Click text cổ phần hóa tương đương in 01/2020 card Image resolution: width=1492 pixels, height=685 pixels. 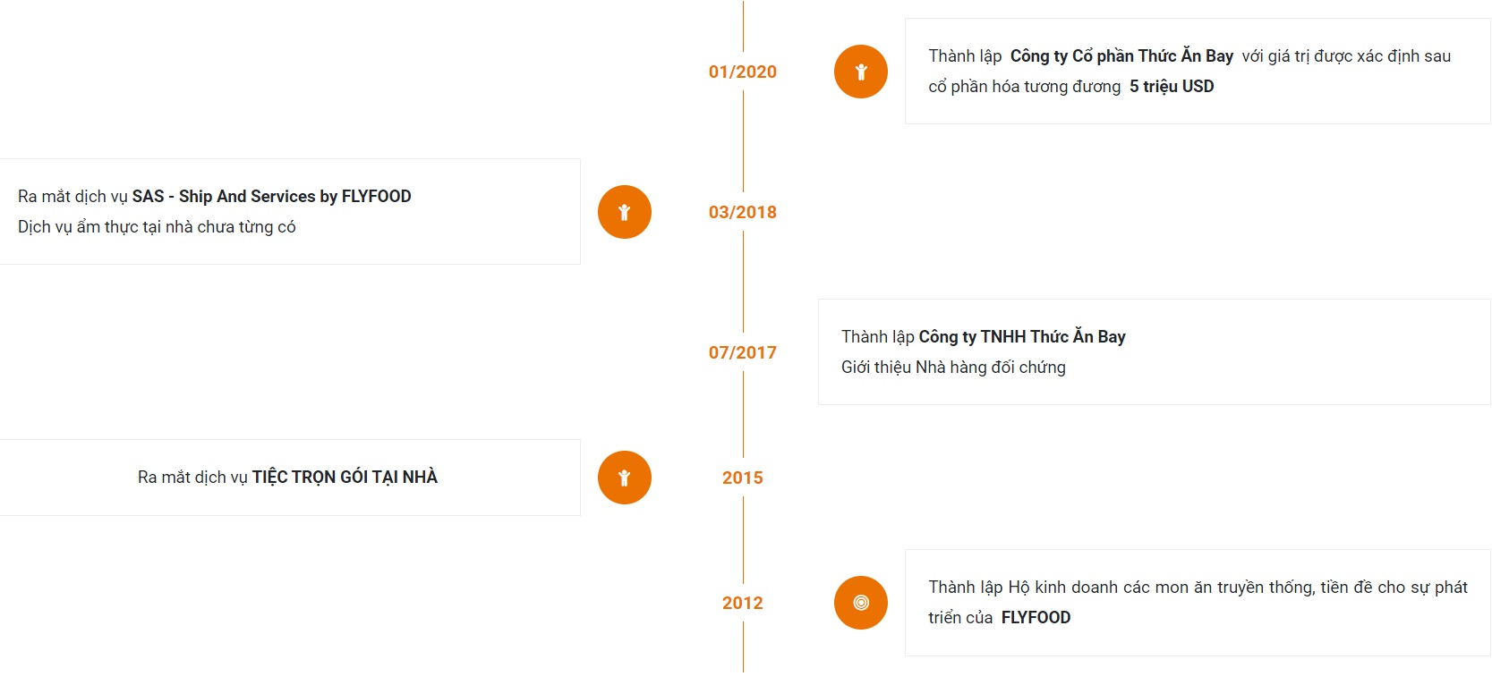pos(1024,86)
